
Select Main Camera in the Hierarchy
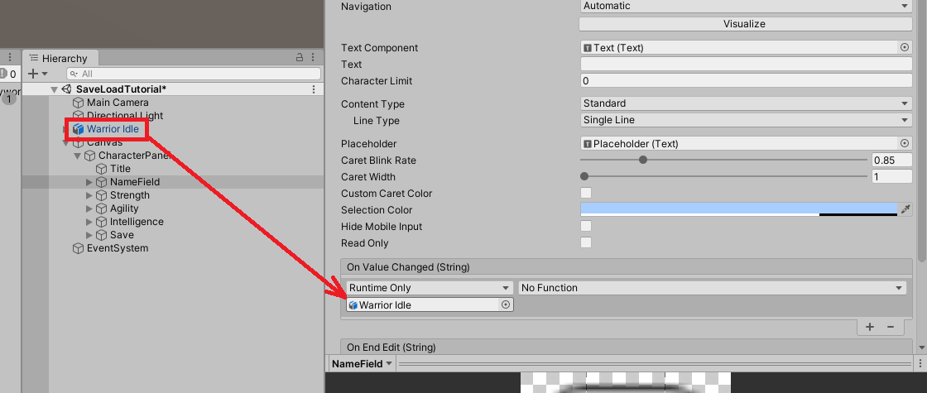tap(118, 103)
